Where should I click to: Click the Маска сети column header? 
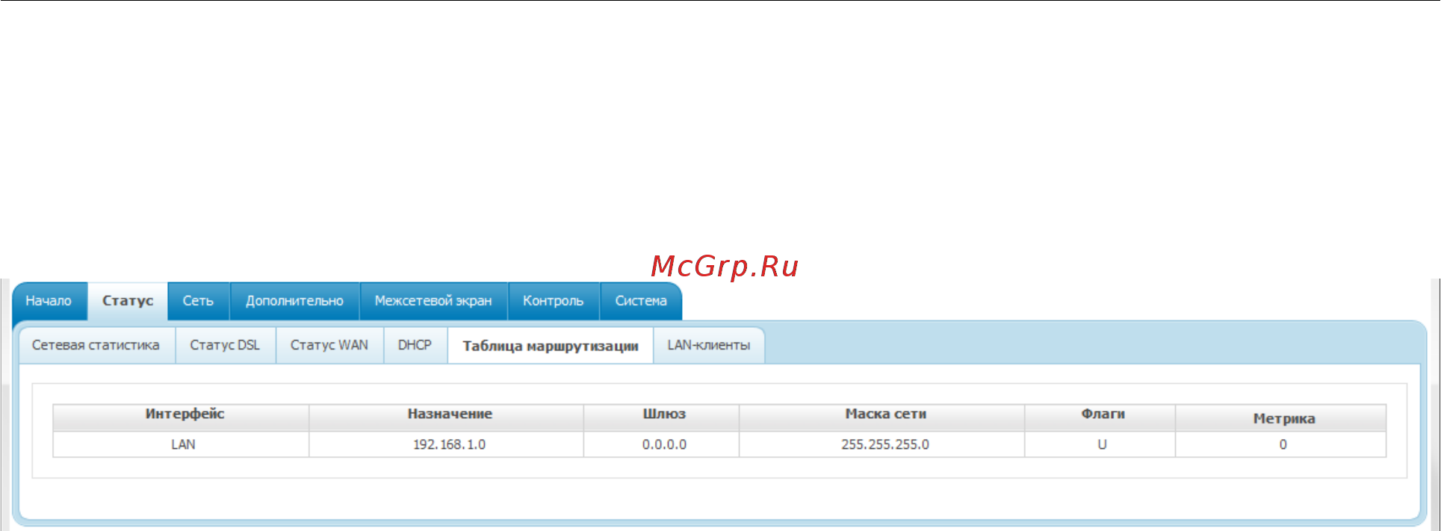882,417
